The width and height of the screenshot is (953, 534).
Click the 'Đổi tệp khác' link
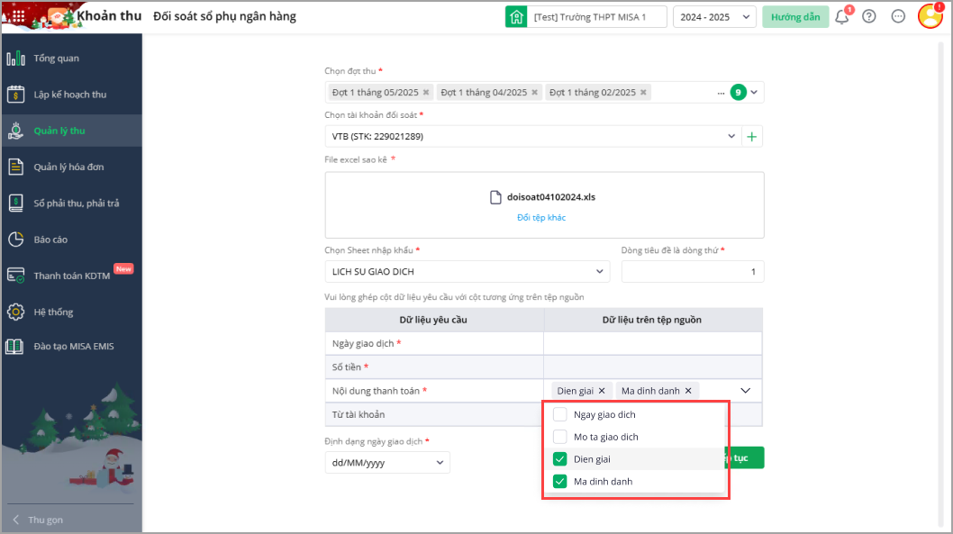click(x=541, y=218)
